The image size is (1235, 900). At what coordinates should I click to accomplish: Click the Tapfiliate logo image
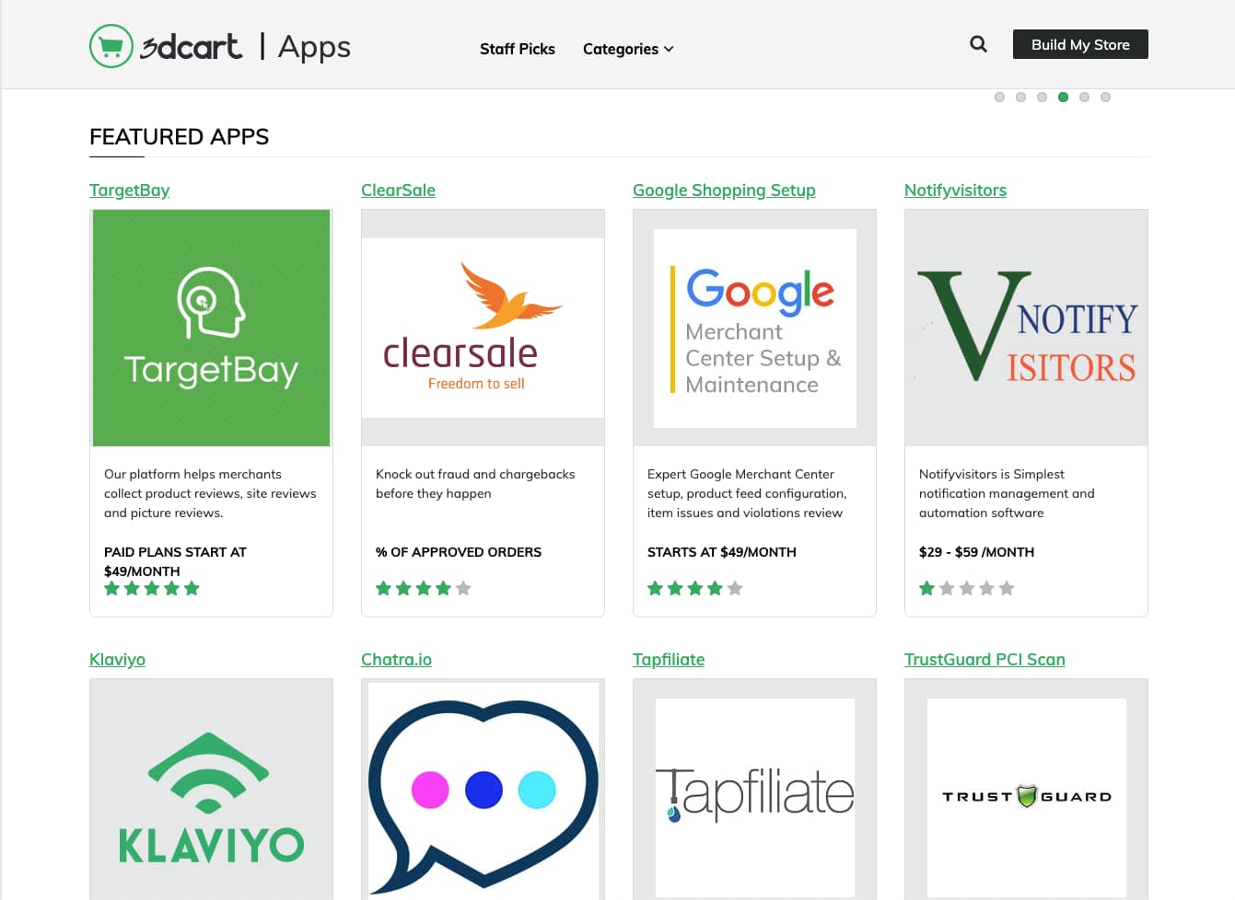coord(754,793)
